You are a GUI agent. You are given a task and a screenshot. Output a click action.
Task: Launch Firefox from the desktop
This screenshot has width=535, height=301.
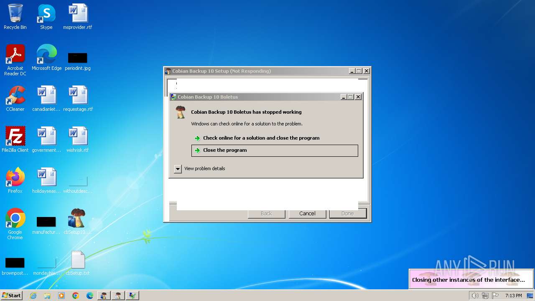pyautogui.click(x=15, y=181)
